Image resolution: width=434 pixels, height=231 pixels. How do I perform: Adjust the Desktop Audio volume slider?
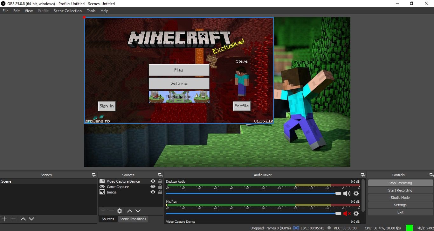[253, 193]
